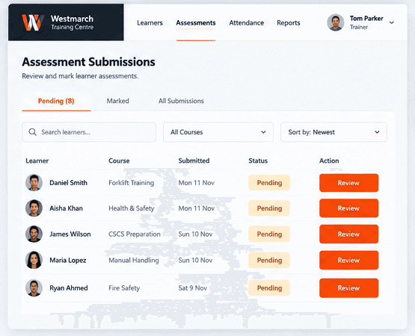Switch to the All Submissions tab
The image size is (415, 336).
181,101
